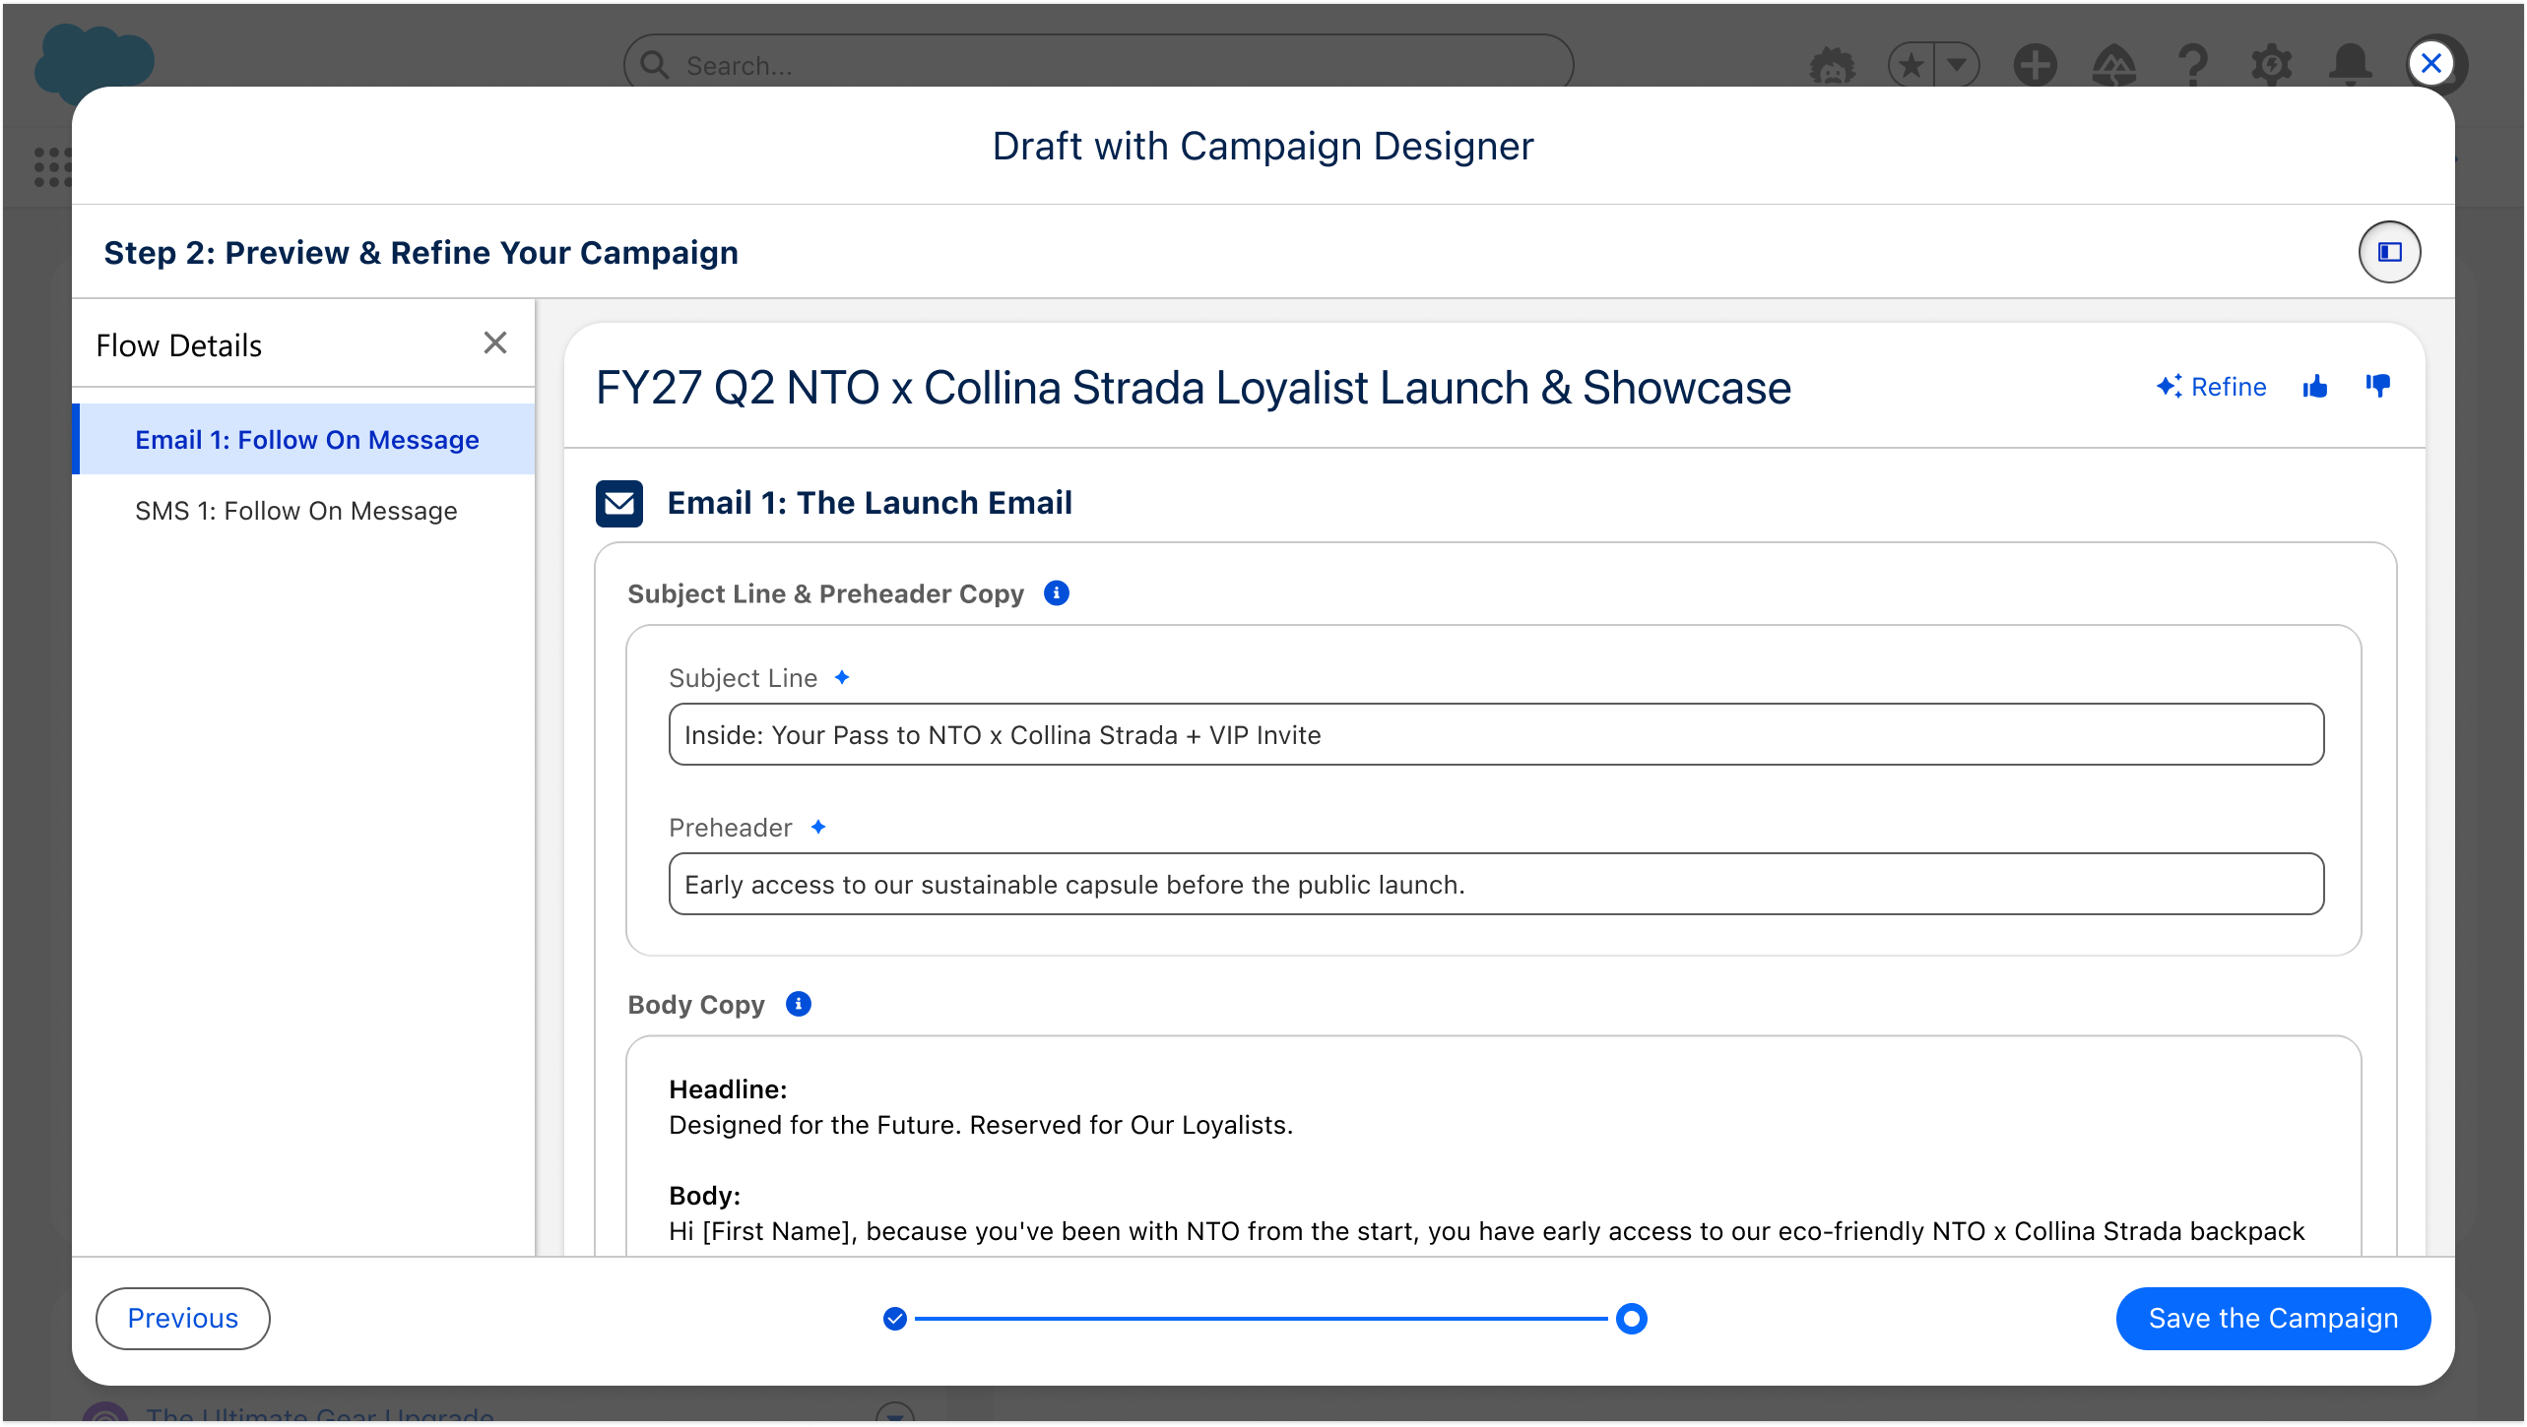Give thumbs up feedback on campaign
The width and height of the screenshot is (2527, 1427).
(2315, 387)
